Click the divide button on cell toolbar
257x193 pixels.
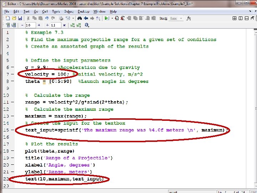pos(47,25)
